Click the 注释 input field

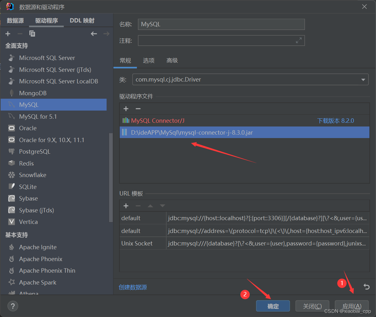(x=221, y=40)
